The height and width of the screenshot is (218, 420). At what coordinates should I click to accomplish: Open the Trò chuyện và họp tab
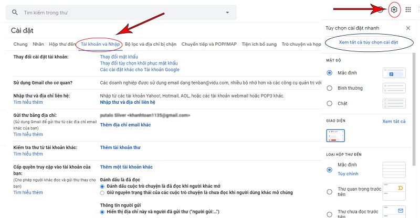pyautogui.click(x=301, y=44)
